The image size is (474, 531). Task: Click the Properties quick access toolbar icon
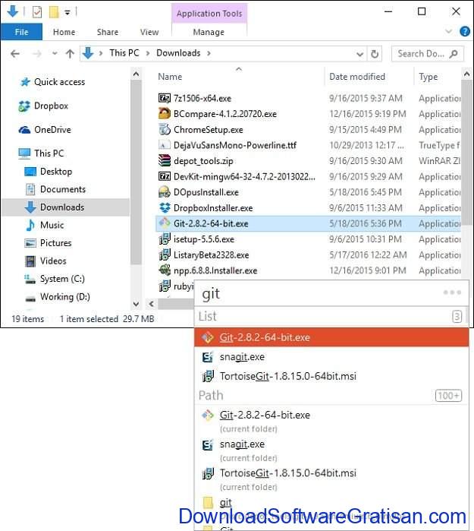(x=37, y=12)
